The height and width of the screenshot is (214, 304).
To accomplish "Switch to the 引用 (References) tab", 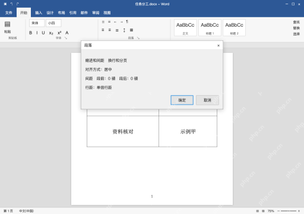I will click(72, 12).
